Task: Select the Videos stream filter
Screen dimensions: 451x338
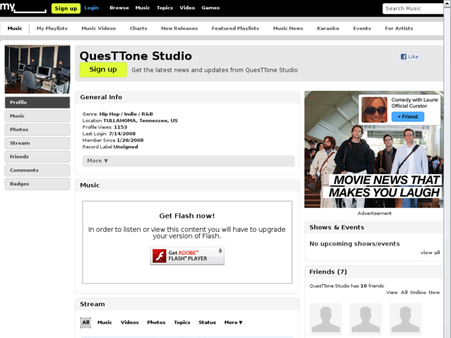Action: [x=130, y=322]
